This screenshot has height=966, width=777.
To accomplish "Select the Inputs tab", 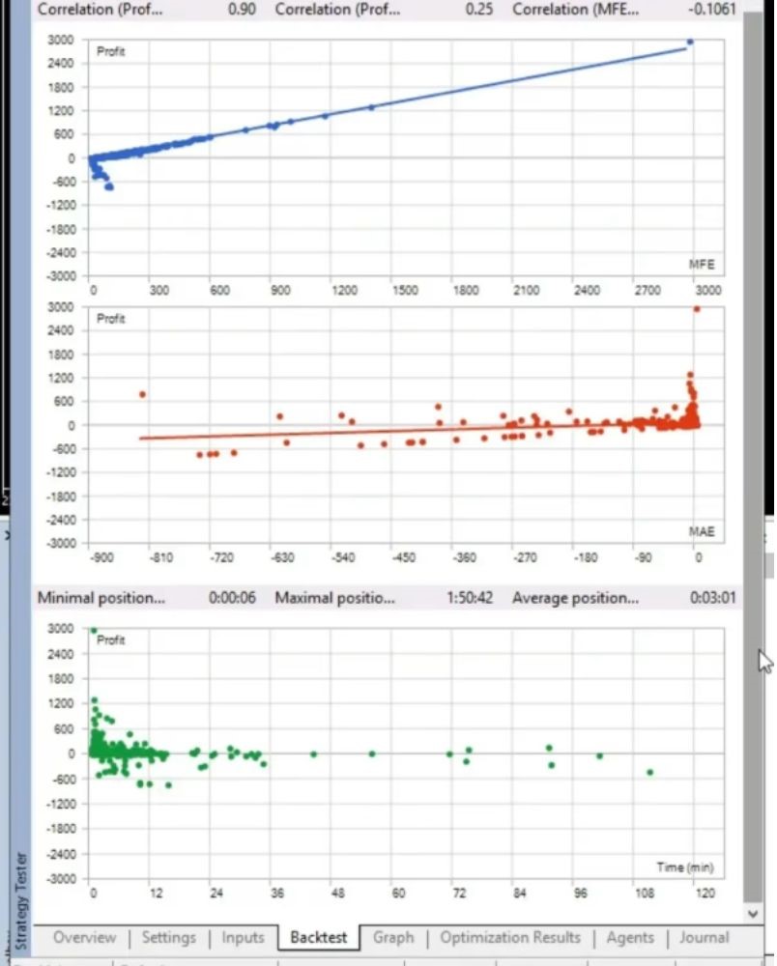I will click(243, 938).
